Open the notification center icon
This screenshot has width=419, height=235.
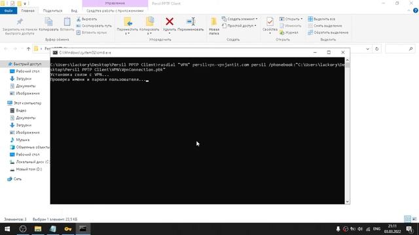[409, 229]
